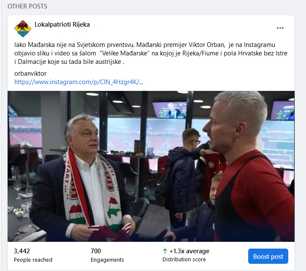Select the 3,442 People reached statistic
Image resolution: width=306 pixels, height=271 pixels.
(x=22, y=251)
